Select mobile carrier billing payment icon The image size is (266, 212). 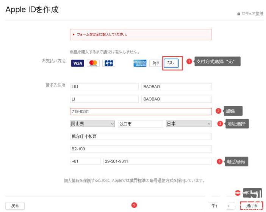[156, 63]
